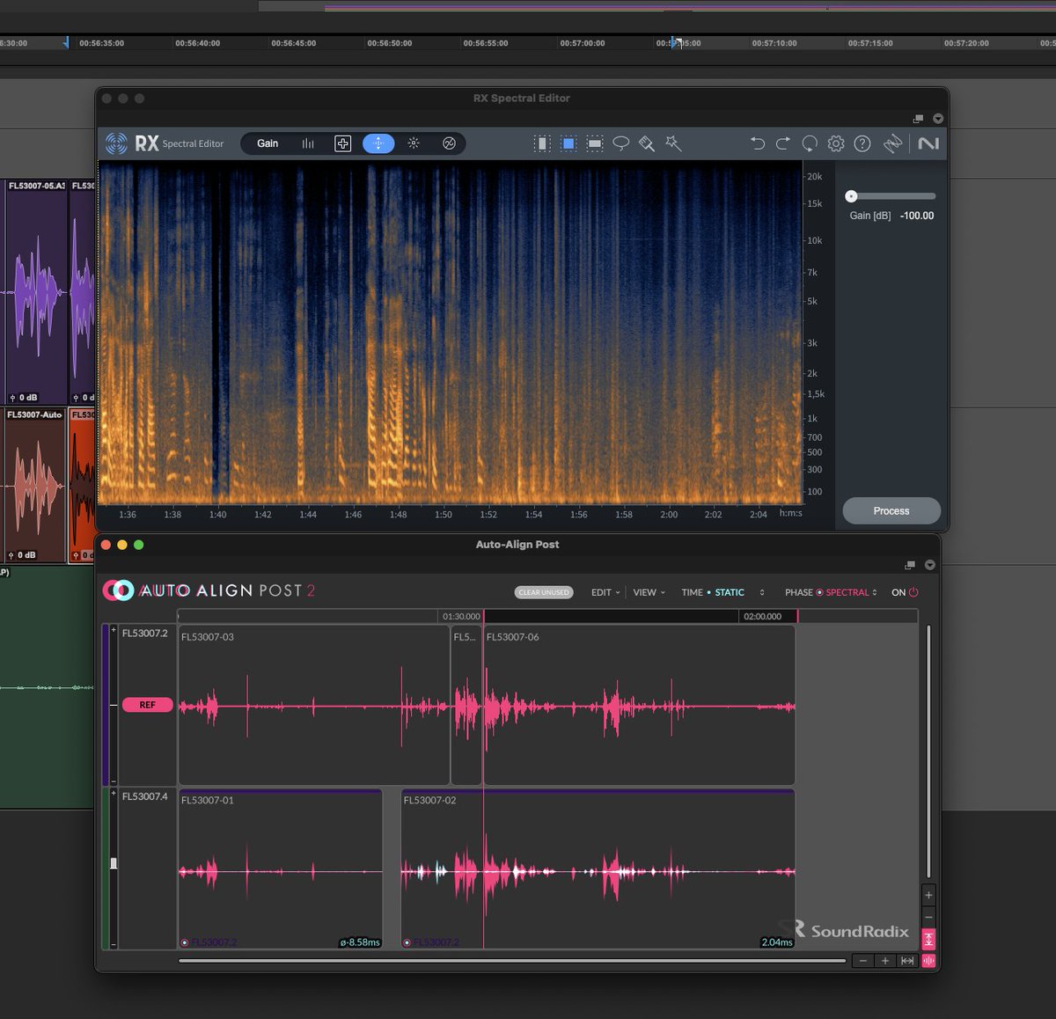The image size is (1056, 1019).
Task: Expand track FL53007.4 plus button
Action: (114, 794)
